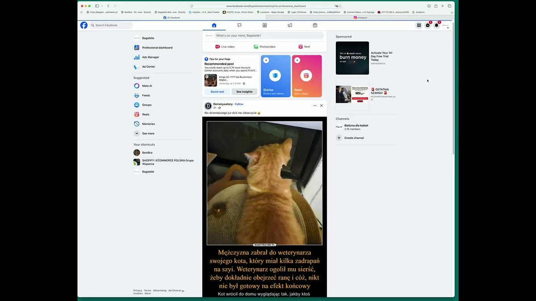This screenshot has height=301, width=536.
Task: Open the Demotywatory post options menu
Action: coord(315,106)
